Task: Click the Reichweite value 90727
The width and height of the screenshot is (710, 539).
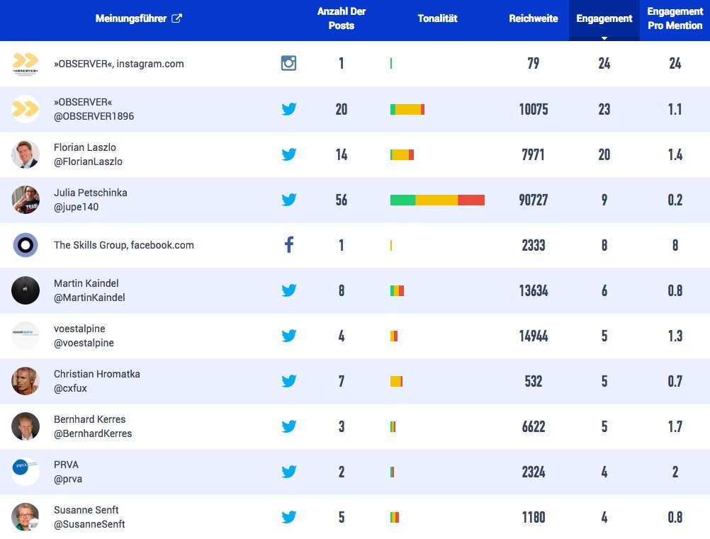Action: (534, 200)
